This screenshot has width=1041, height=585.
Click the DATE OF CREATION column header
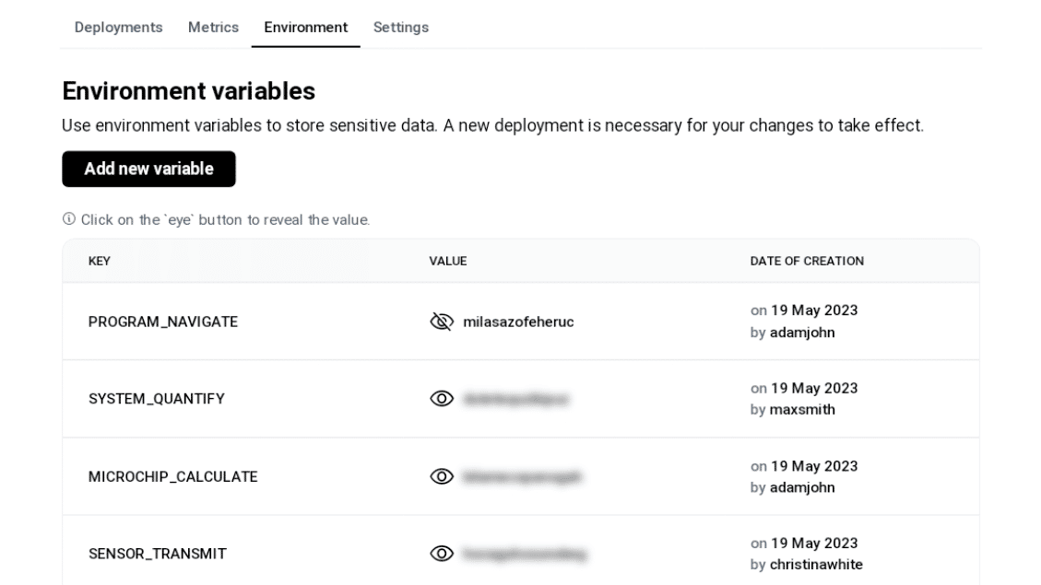click(x=807, y=262)
